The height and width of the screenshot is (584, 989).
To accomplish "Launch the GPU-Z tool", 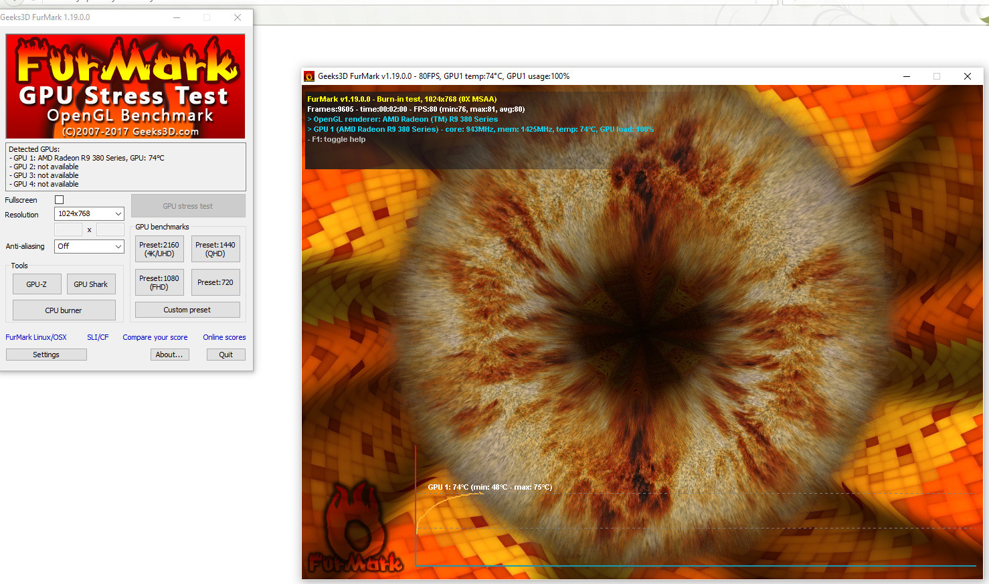I will (37, 284).
